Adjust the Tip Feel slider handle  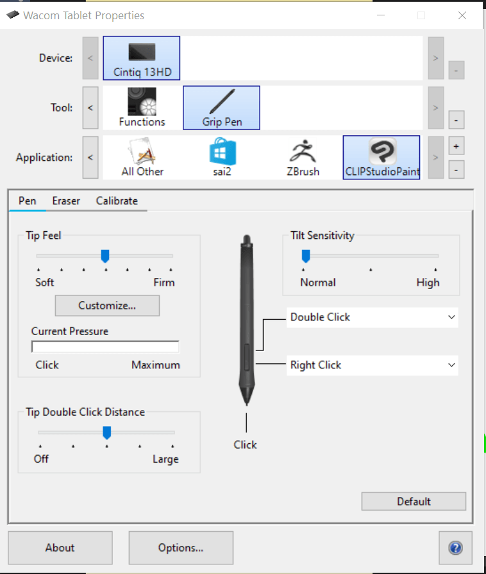click(x=105, y=256)
